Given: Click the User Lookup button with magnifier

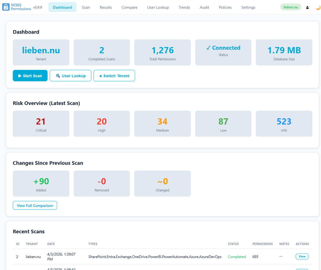Looking at the screenshot, I should pyautogui.click(x=71, y=76).
